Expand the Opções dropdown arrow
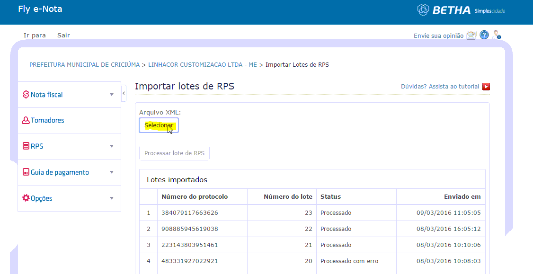 [x=112, y=198]
